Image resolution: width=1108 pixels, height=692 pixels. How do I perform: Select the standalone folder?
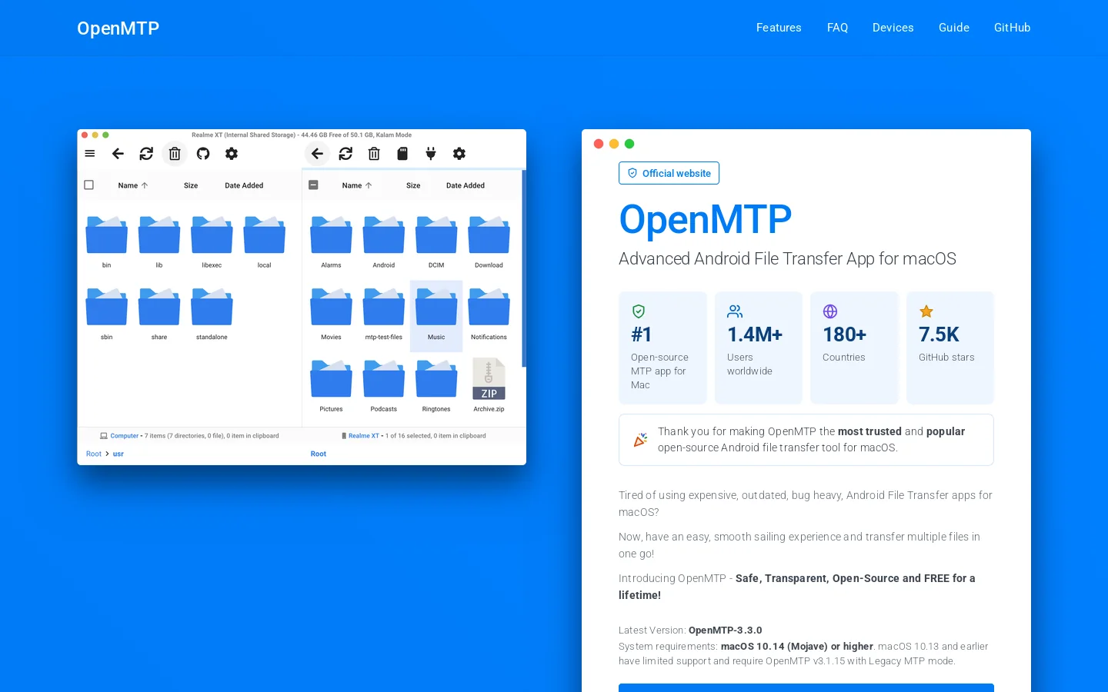(x=212, y=314)
